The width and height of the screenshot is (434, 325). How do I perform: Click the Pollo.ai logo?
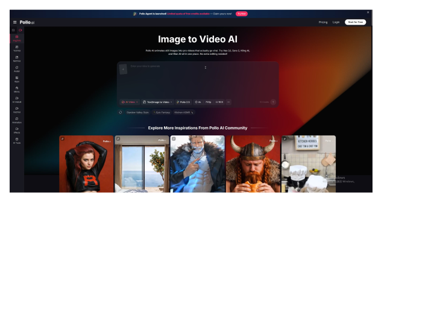(x=27, y=22)
